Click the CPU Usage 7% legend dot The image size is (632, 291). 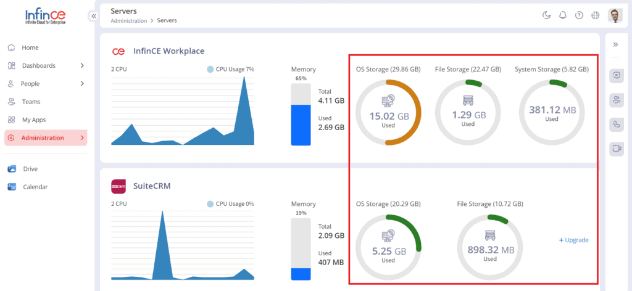point(210,69)
